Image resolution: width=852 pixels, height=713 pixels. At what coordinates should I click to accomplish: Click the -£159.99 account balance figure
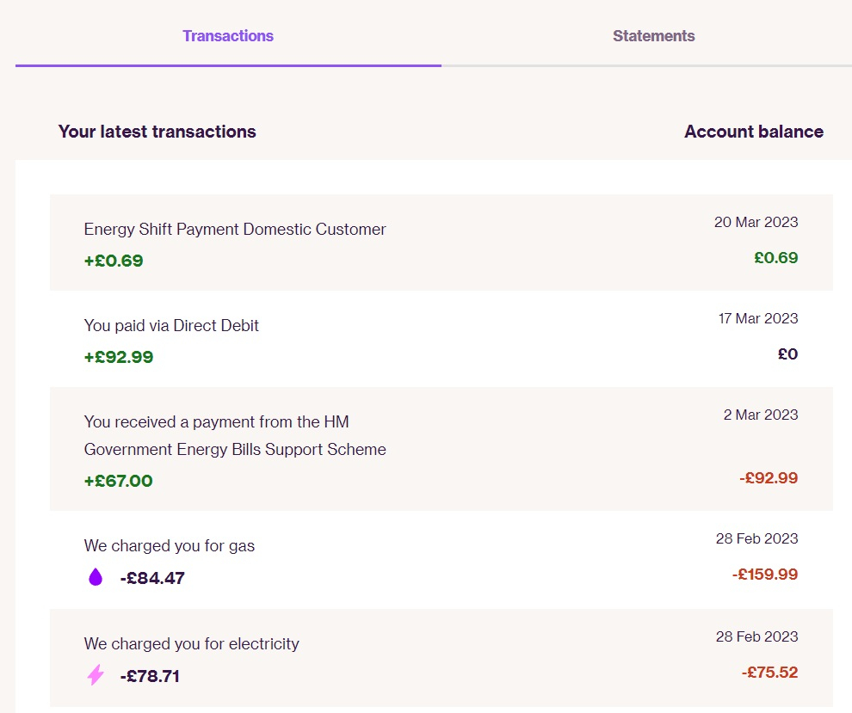765,574
